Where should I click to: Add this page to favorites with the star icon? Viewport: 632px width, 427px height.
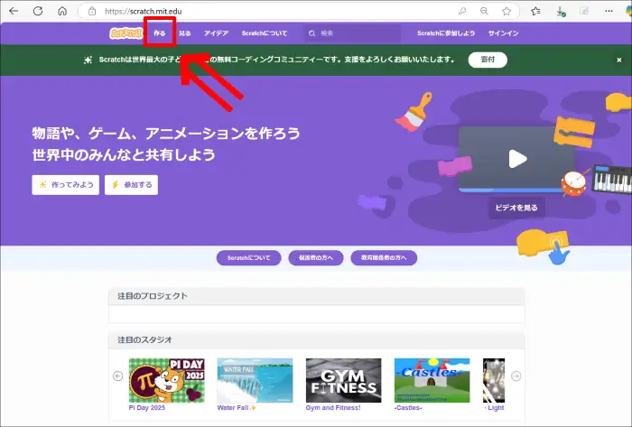(507, 11)
